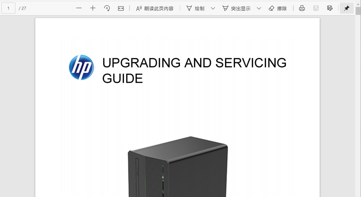
Task: Start read aloud (朗读此页内容)
Action: [155, 8]
